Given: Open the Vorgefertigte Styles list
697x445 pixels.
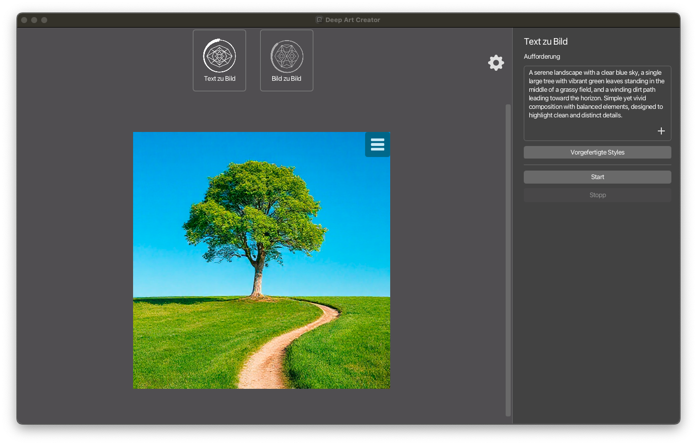Looking at the screenshot, I should tap(597, 153).
